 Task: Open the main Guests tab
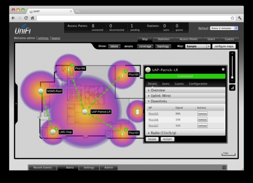(x=229, y=39)
